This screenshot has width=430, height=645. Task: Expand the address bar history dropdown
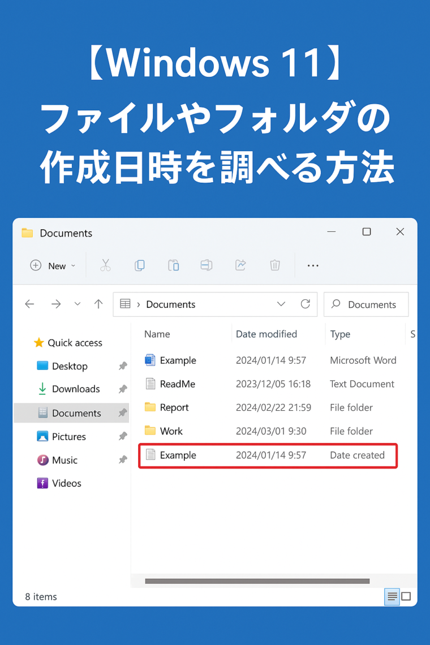[x=281, y=304]
